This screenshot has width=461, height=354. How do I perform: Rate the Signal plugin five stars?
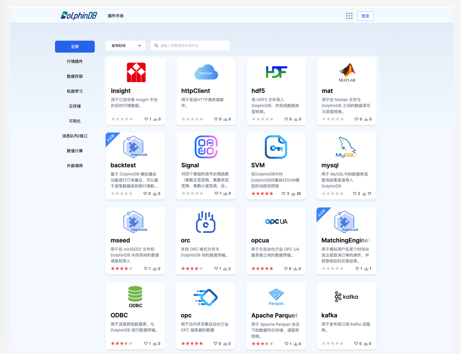[202, 193]
